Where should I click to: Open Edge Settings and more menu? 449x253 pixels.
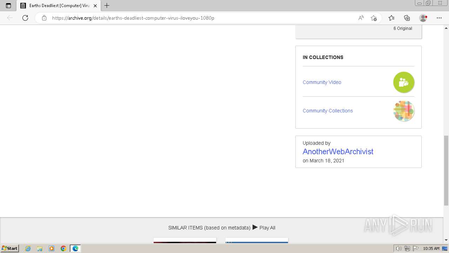tap(439, 18)
